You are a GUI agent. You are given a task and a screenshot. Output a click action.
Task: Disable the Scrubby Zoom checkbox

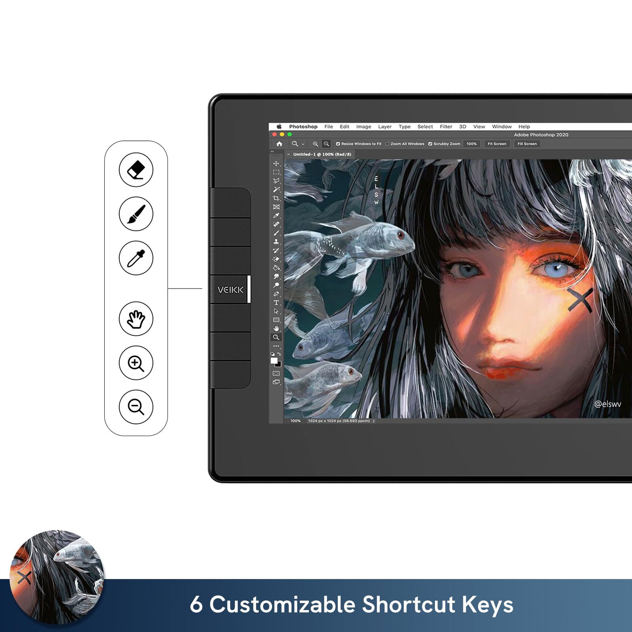click(430, 144)
